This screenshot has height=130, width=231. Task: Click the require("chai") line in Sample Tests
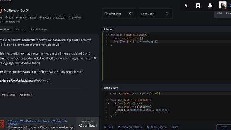click(x=135, y=93)
